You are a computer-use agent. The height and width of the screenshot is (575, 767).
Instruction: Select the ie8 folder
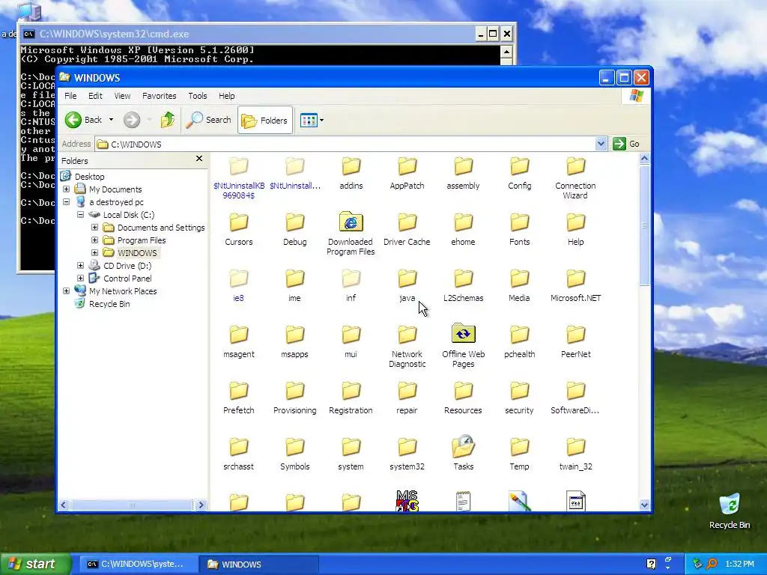239,285
